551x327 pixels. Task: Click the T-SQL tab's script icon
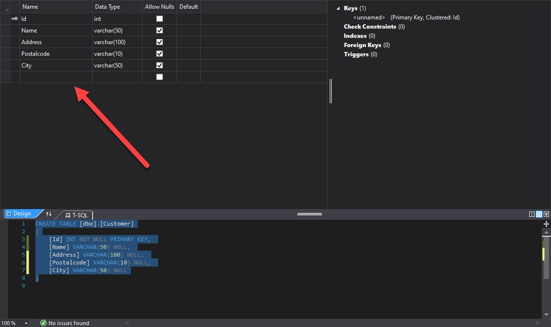click(67, 215)
